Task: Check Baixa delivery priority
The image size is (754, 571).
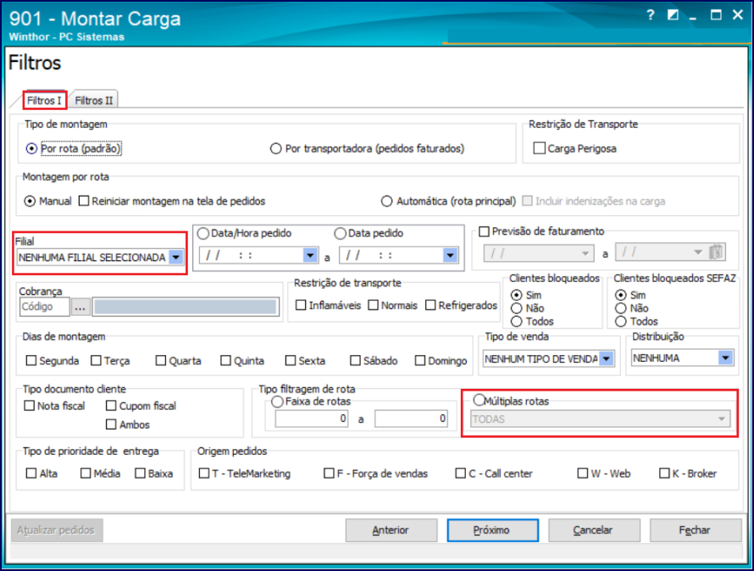Action: [x=140, y=474]
